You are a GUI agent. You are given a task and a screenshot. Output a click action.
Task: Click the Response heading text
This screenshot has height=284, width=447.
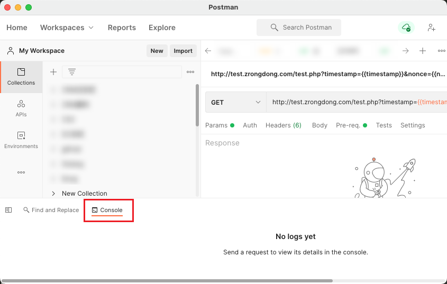(222, 143)
